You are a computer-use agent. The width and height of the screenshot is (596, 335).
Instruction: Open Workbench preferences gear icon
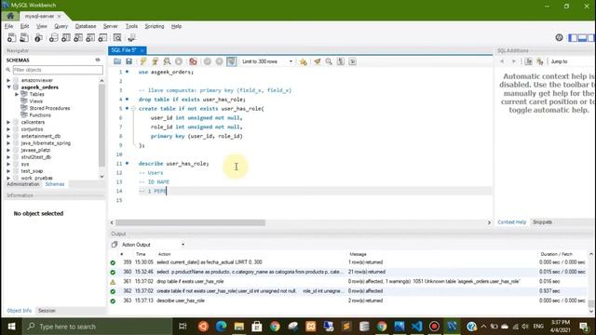(559, 37)
